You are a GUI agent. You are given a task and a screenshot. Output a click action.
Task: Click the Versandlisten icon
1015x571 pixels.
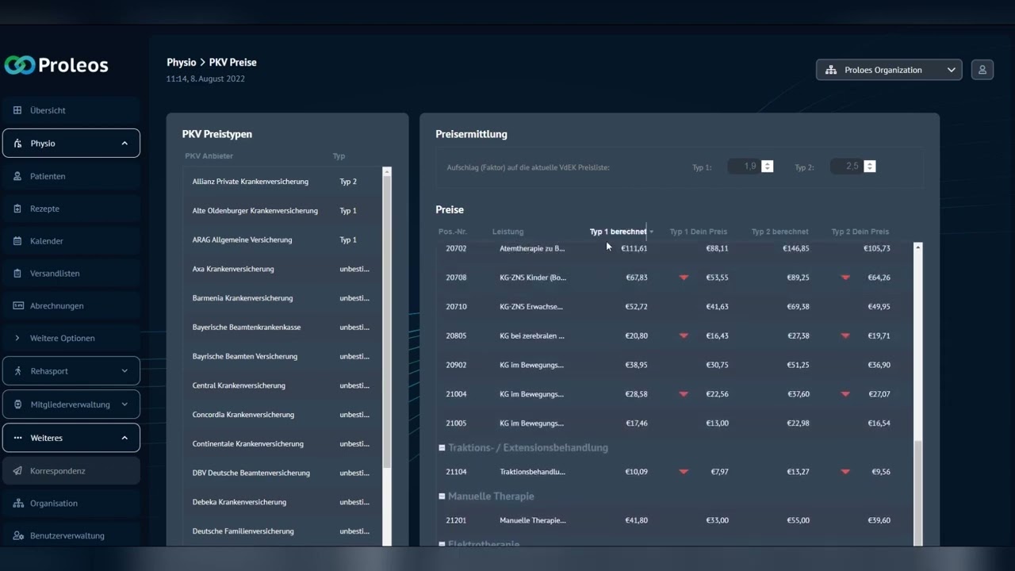click(17, 274)
